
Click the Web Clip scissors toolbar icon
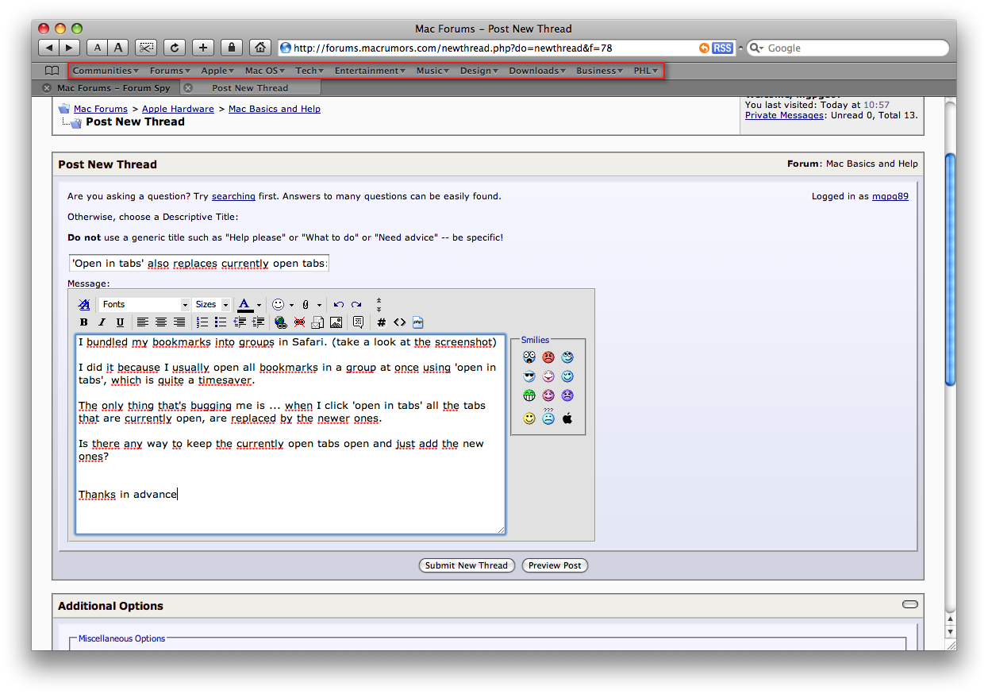[146, 48]
